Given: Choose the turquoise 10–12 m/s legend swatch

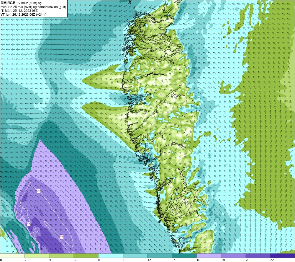Looking at the screenshot, I should pos(135,256).
